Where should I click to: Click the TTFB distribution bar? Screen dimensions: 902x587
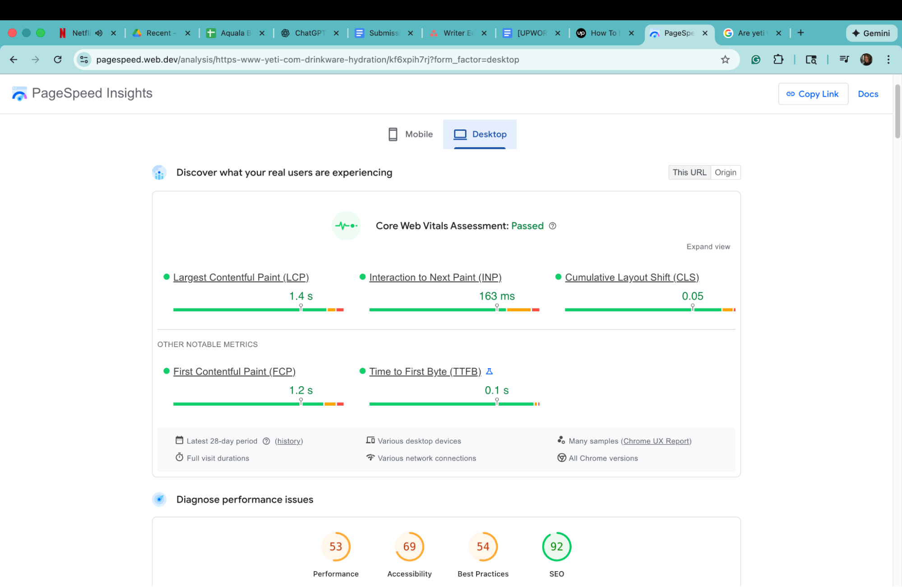[454, 404]
